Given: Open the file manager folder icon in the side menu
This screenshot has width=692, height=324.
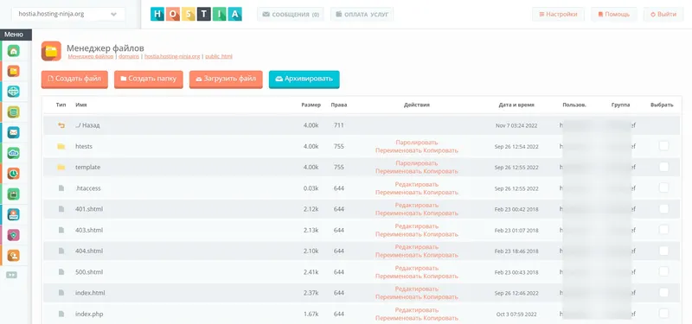Looking at the screenshot, I should point(14,71).
